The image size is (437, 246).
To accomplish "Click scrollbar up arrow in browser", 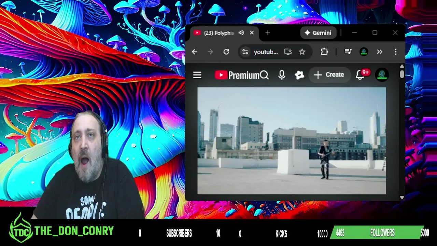I will click(x=402, y=66).
